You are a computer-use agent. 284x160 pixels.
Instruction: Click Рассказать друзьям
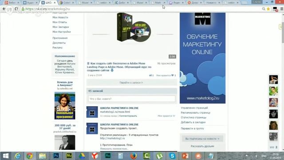point(202,146)
